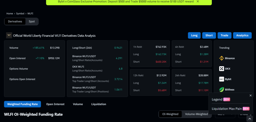Go to Home breadcrumb
Screen dimensions: 256x122
tap(10, 14)
